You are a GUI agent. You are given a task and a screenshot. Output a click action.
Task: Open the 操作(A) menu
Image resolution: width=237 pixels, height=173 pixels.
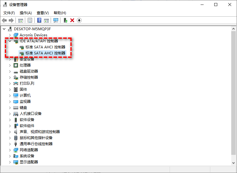pos(26,13)
